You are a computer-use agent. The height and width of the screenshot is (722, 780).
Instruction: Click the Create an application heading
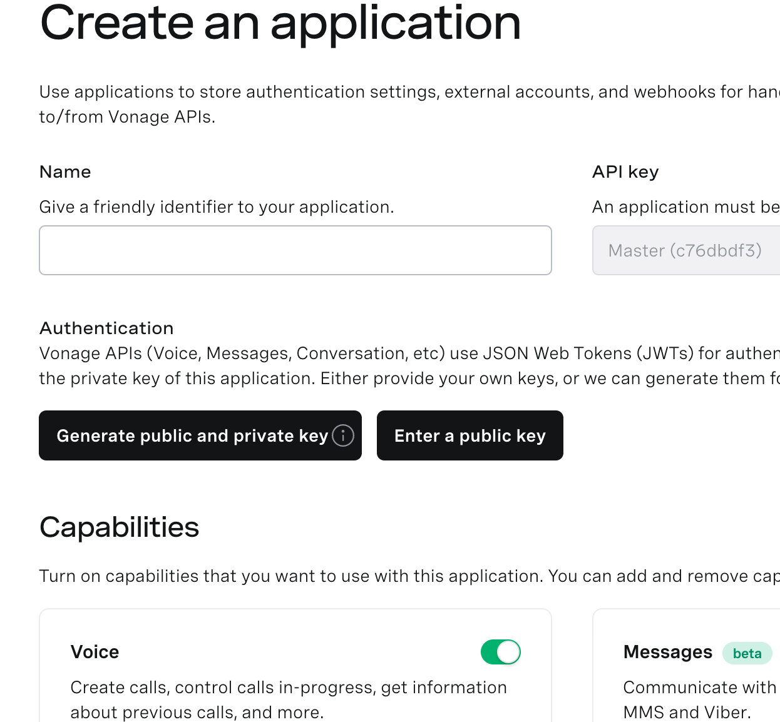(280, 23)
